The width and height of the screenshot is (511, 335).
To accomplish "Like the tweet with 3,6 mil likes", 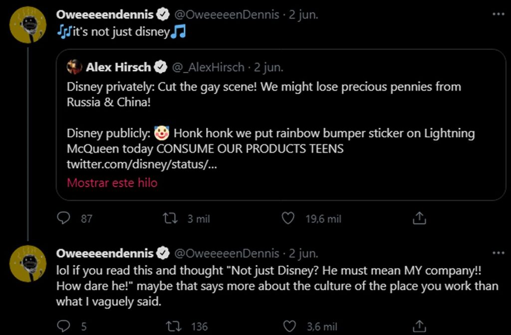I will [x=289, y=327].
